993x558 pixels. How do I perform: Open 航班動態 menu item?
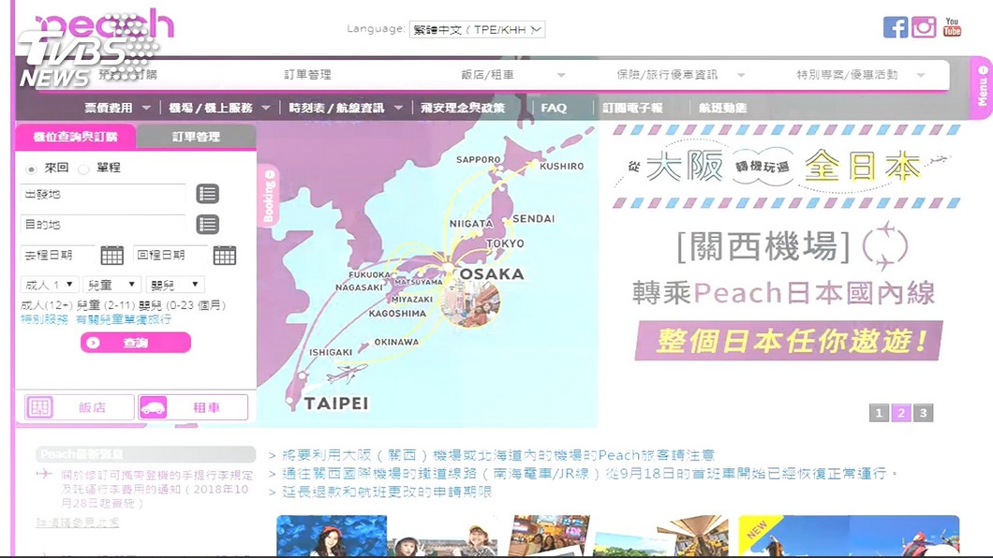722,109
